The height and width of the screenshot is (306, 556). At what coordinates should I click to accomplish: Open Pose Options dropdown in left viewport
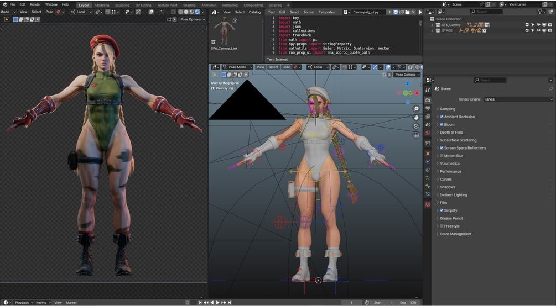[x=193, y=19]
